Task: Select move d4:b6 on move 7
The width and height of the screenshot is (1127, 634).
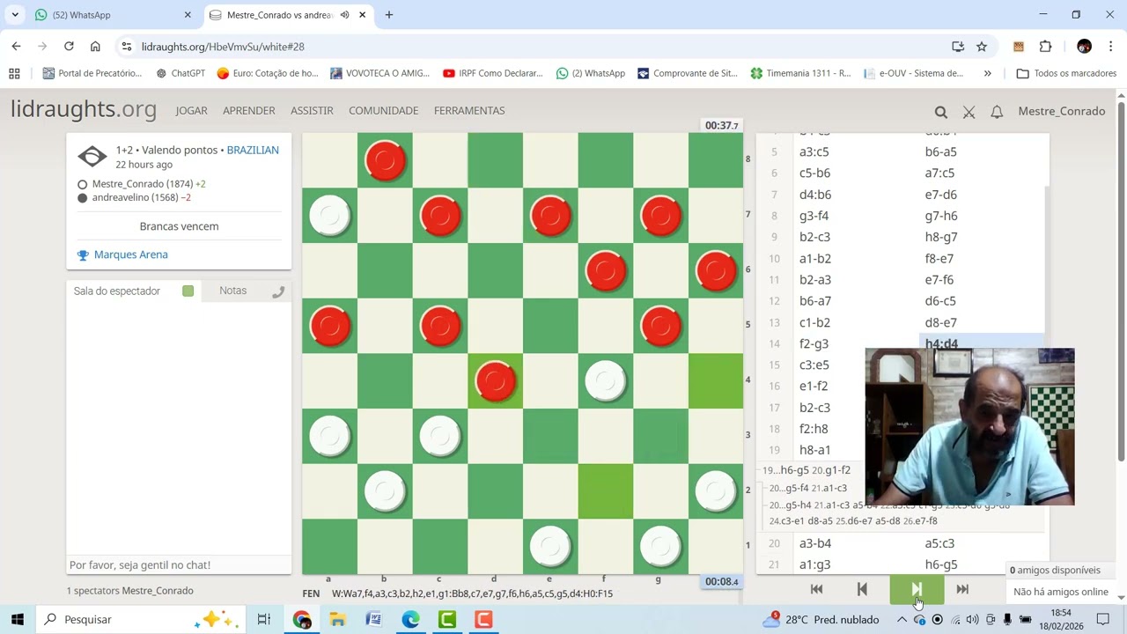Action: 815,195
